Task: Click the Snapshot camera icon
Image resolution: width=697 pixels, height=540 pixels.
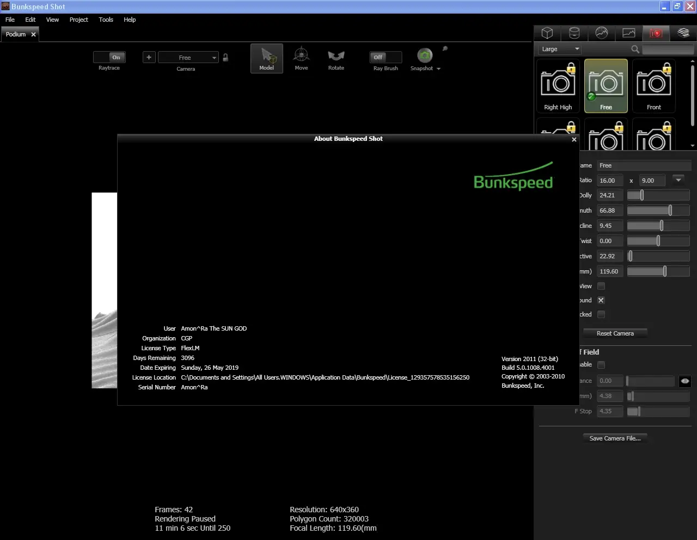Action: 424,55
